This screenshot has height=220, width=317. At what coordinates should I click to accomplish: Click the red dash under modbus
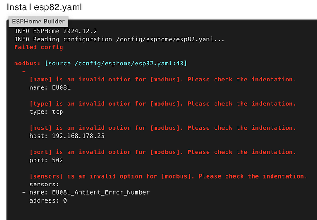pyautogui.click(x=24, y=71)
